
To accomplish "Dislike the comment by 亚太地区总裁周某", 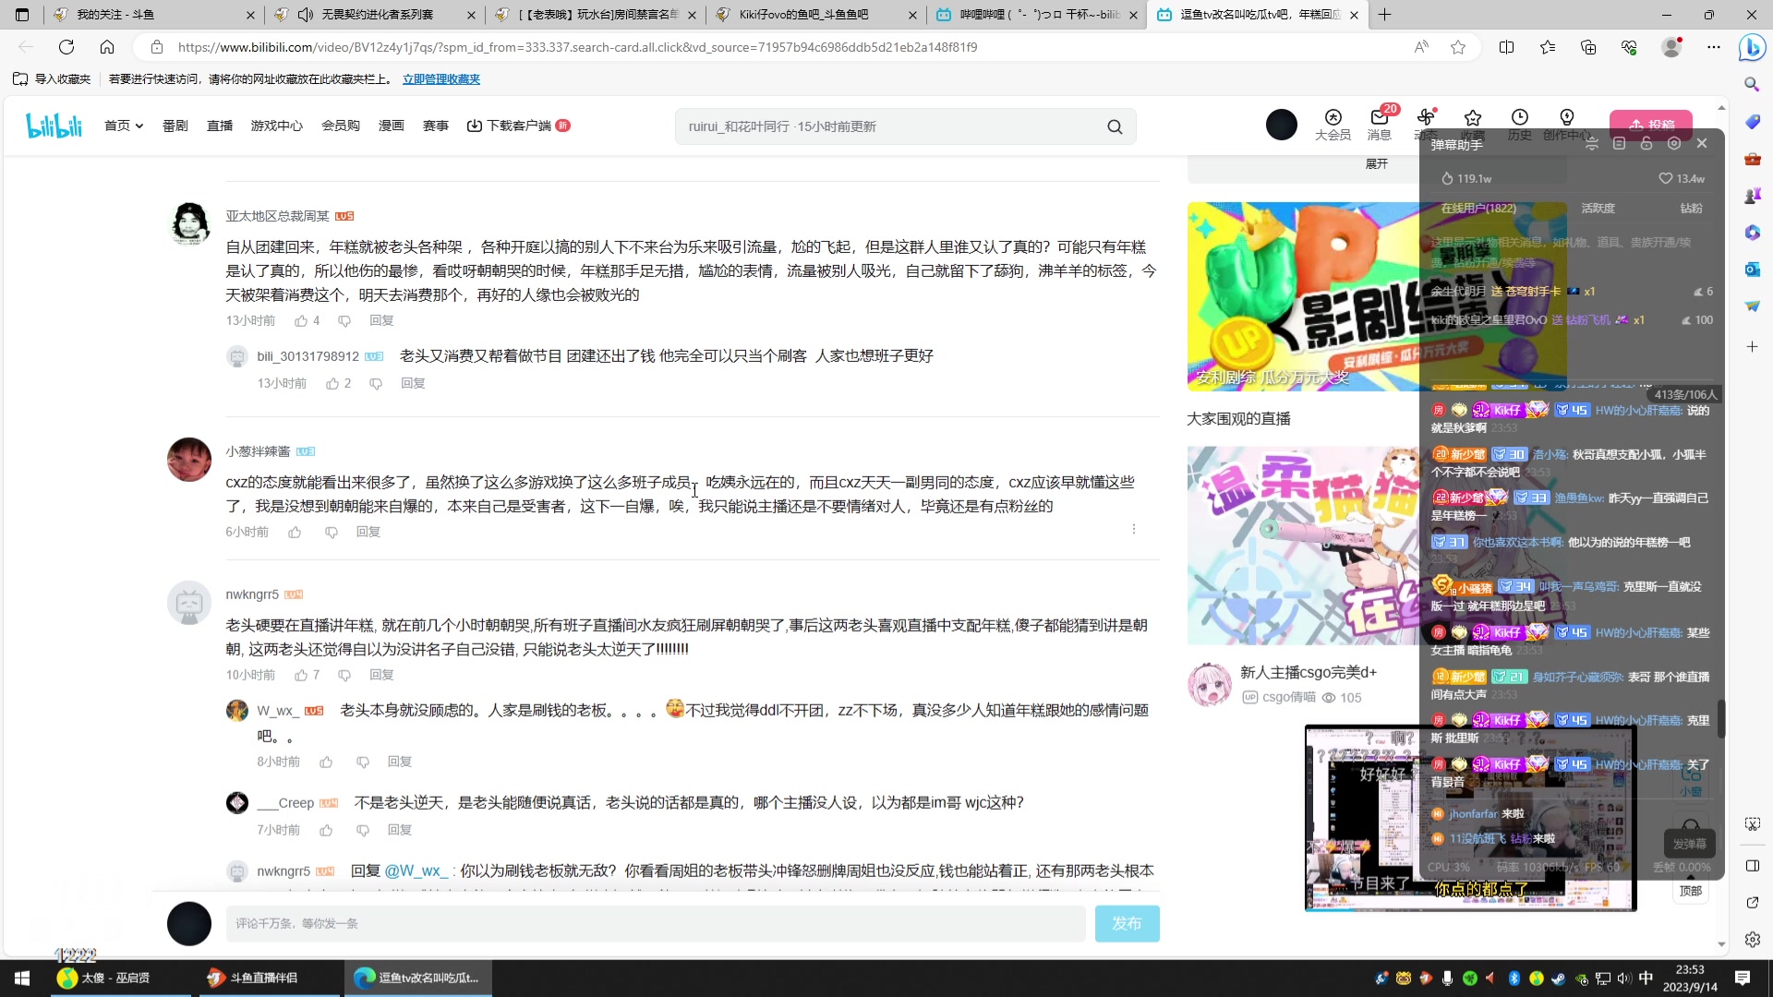I will tap(344, 320).
